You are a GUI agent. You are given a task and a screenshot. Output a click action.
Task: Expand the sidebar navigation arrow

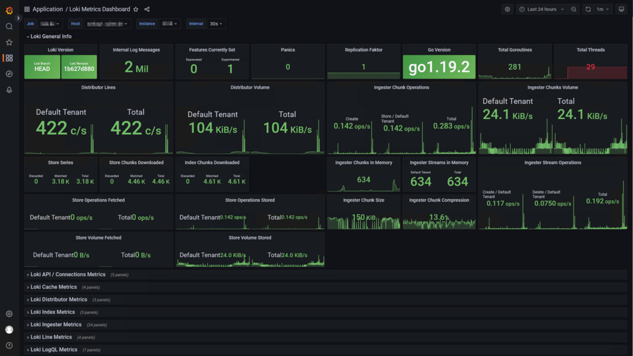tap(18, 18)
